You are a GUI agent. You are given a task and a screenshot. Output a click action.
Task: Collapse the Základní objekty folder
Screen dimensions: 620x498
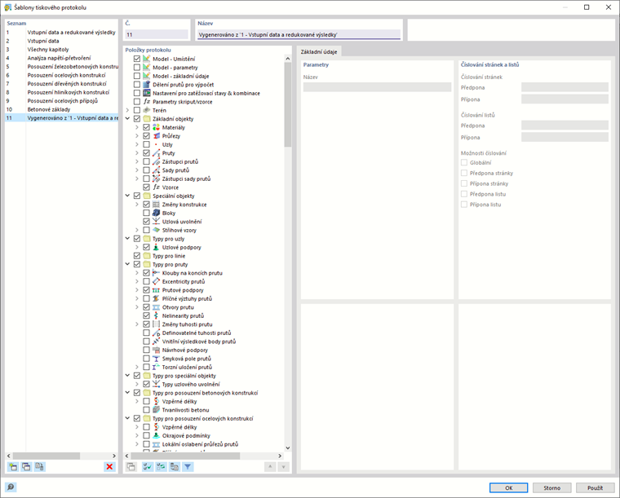(128, 118)
